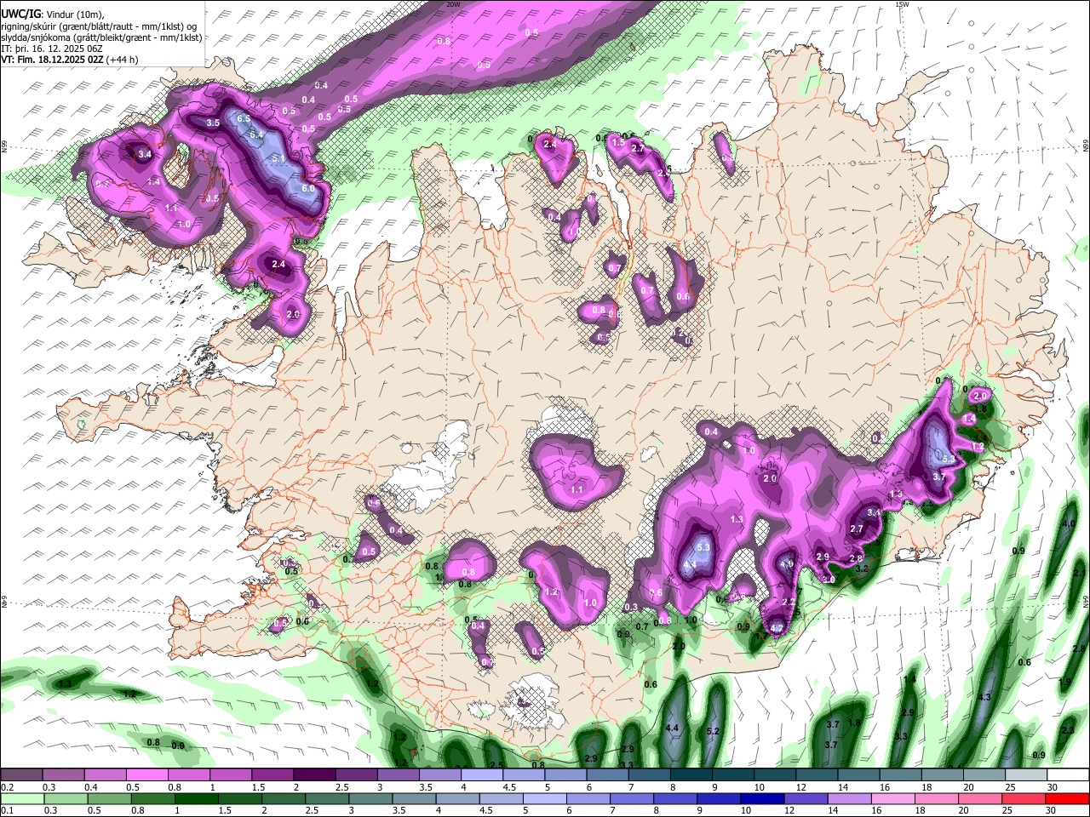Click the 'slydda/snjókoma' legend description line

click(x=101, y=37)
